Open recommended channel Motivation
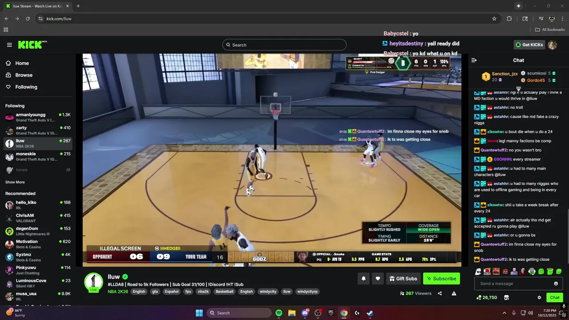Viewport: 569px width, 320px height. pos(38,244)
